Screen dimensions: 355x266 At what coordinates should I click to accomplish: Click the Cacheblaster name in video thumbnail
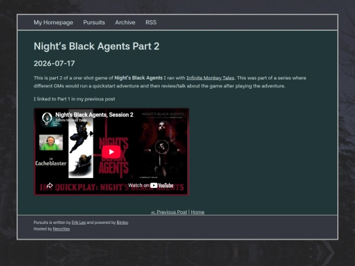pos(51,164)
